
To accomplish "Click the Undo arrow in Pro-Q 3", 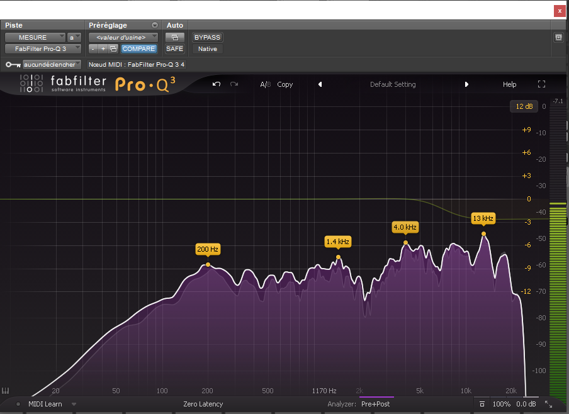I will click(217, 84).
